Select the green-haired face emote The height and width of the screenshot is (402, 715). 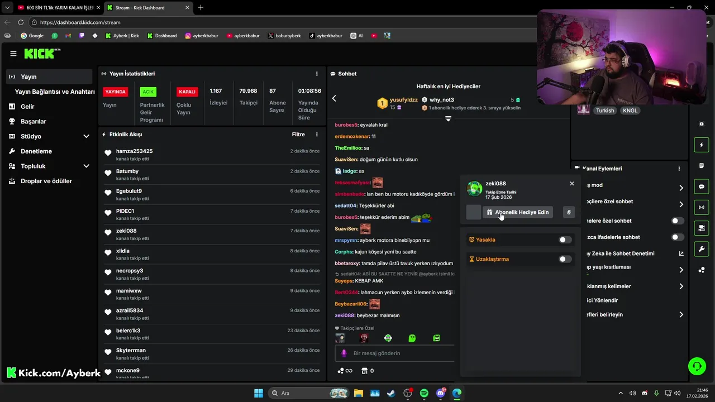coord(388,338)
